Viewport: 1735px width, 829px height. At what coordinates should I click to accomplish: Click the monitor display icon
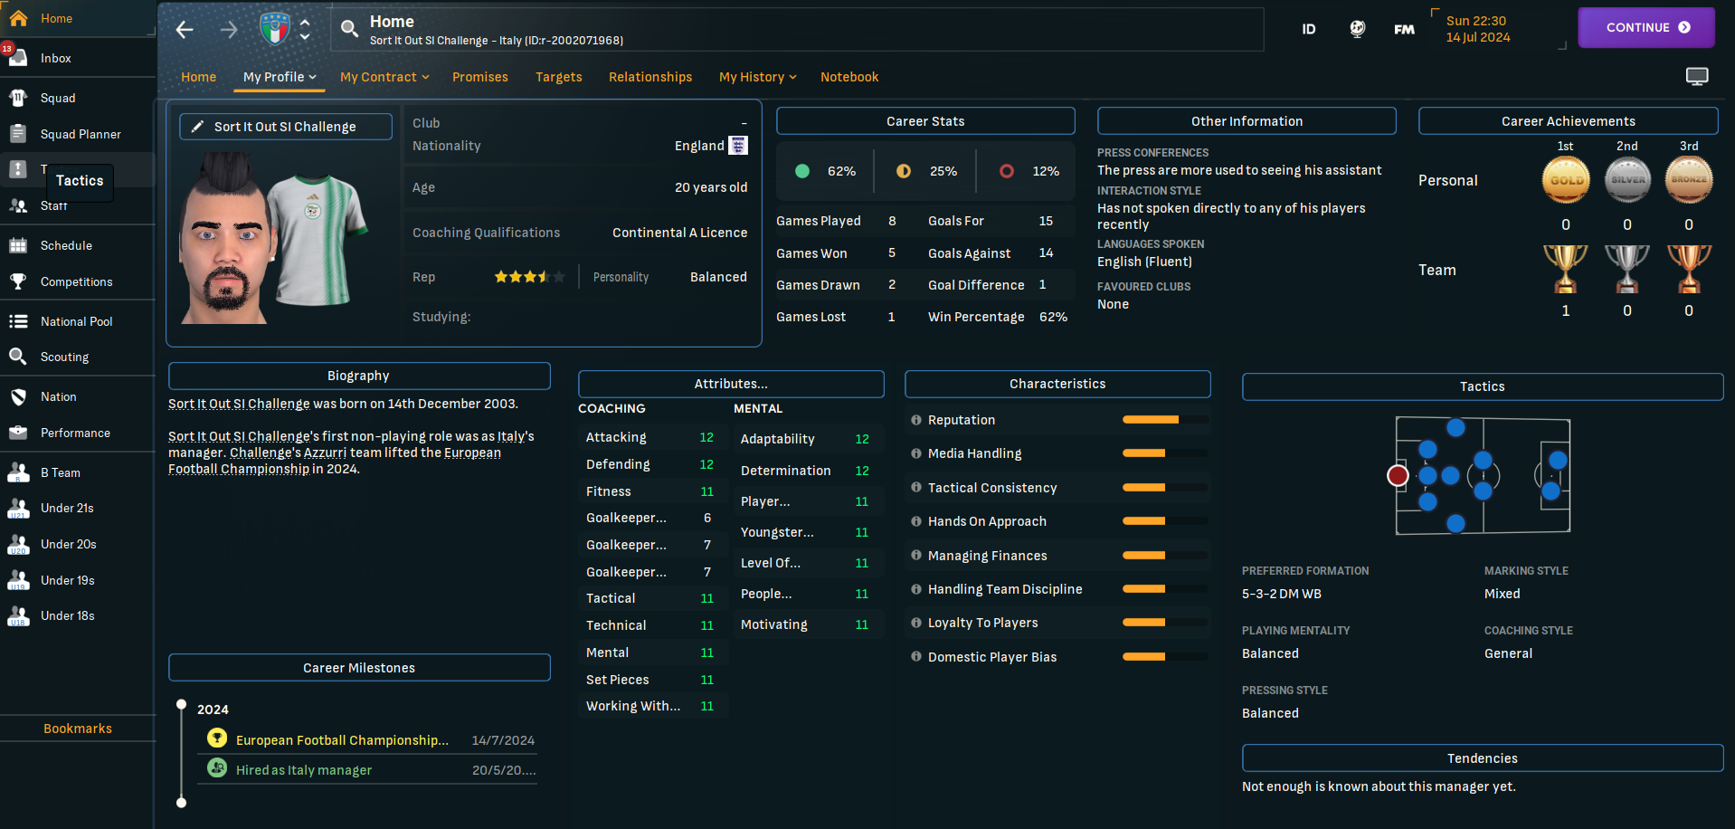point(1697,77)
